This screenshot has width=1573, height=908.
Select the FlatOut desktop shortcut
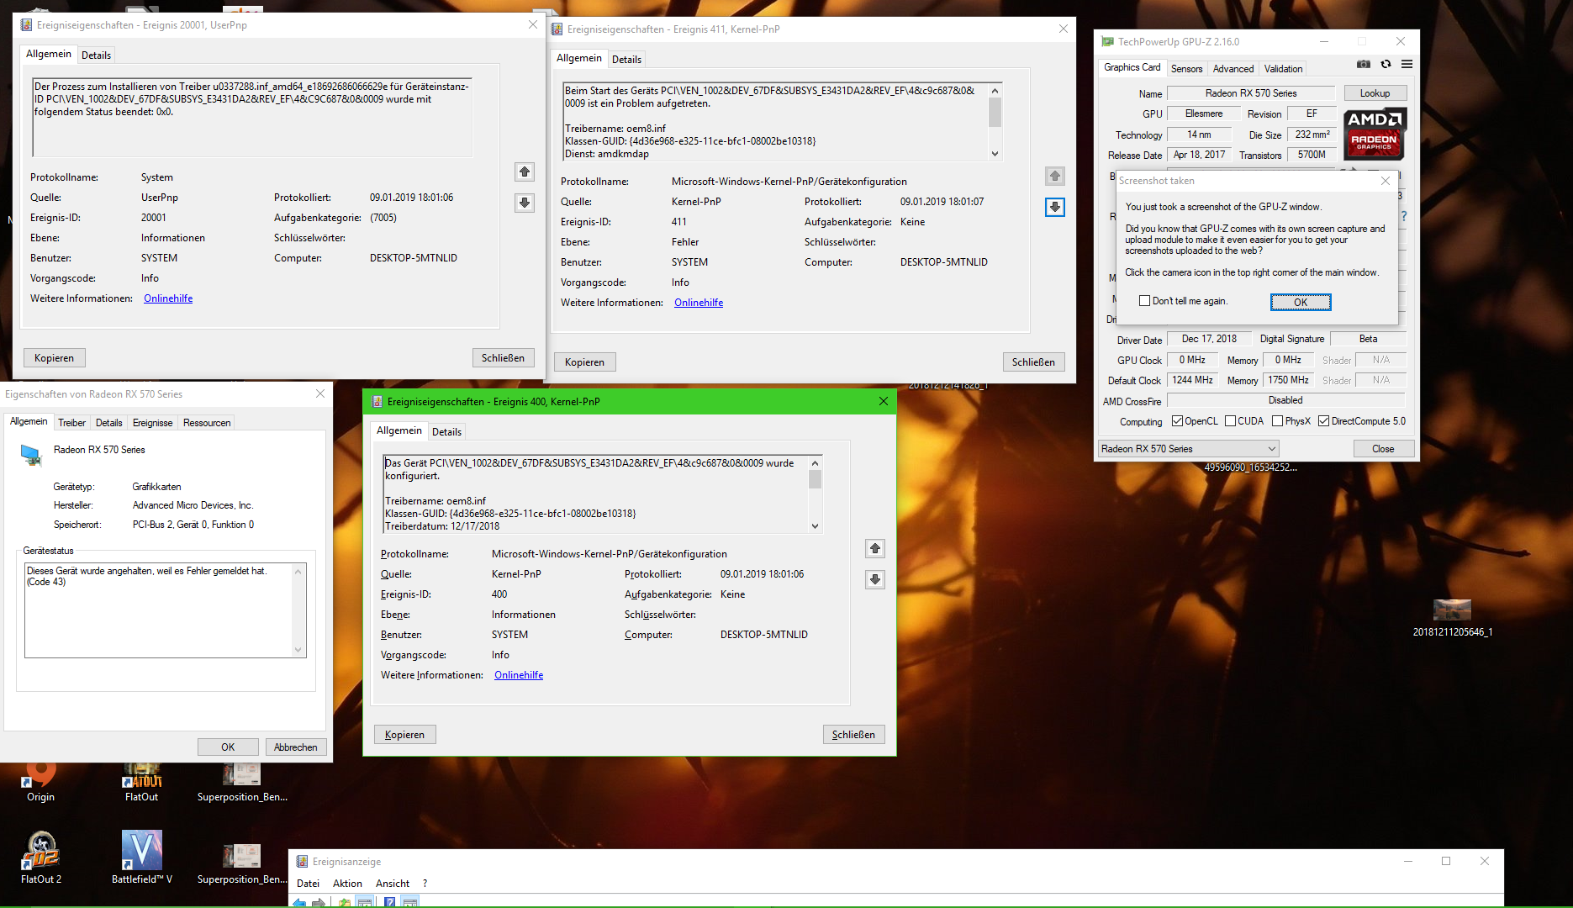[141, 782]
